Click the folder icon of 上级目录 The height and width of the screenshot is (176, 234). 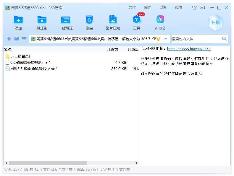tap(7, 56)
